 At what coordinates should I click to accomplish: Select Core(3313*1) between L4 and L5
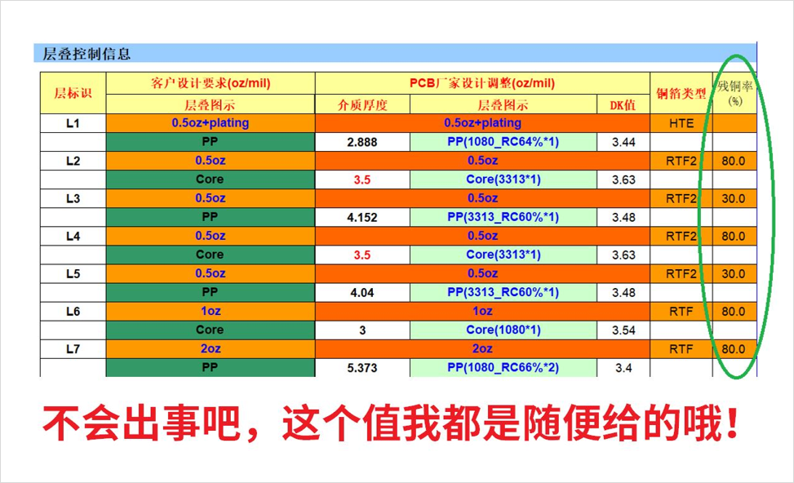coord(503,255)
